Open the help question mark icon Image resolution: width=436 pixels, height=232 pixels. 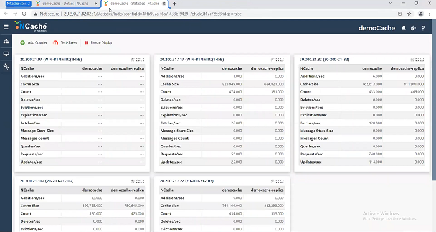pos(423,28)
